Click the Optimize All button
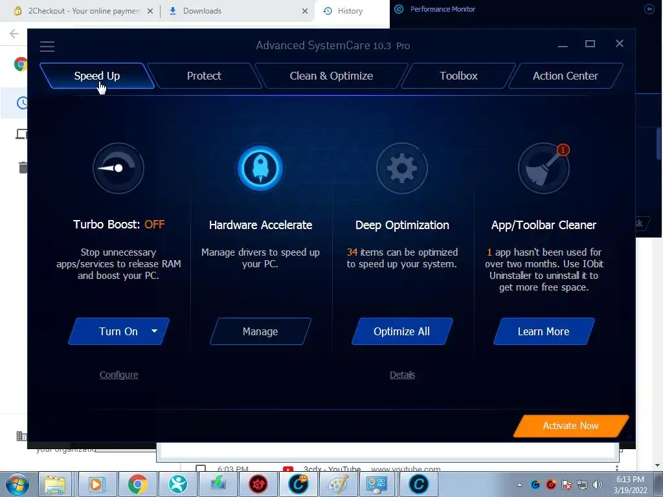 pyautogui.click(x=401, y=331)
